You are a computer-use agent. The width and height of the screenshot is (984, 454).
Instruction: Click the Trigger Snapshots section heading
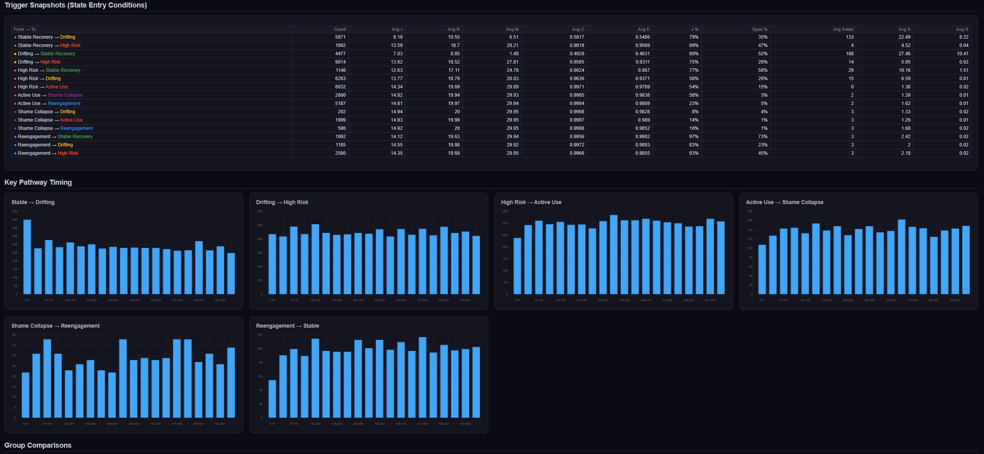(x=76, y=5)
